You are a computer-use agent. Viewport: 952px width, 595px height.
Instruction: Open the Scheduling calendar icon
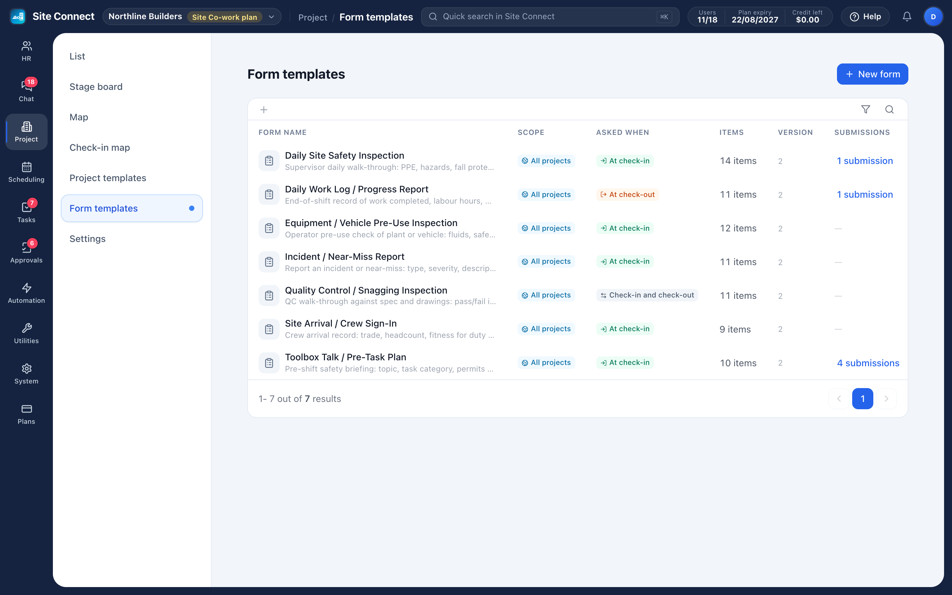tap(26, 172)
